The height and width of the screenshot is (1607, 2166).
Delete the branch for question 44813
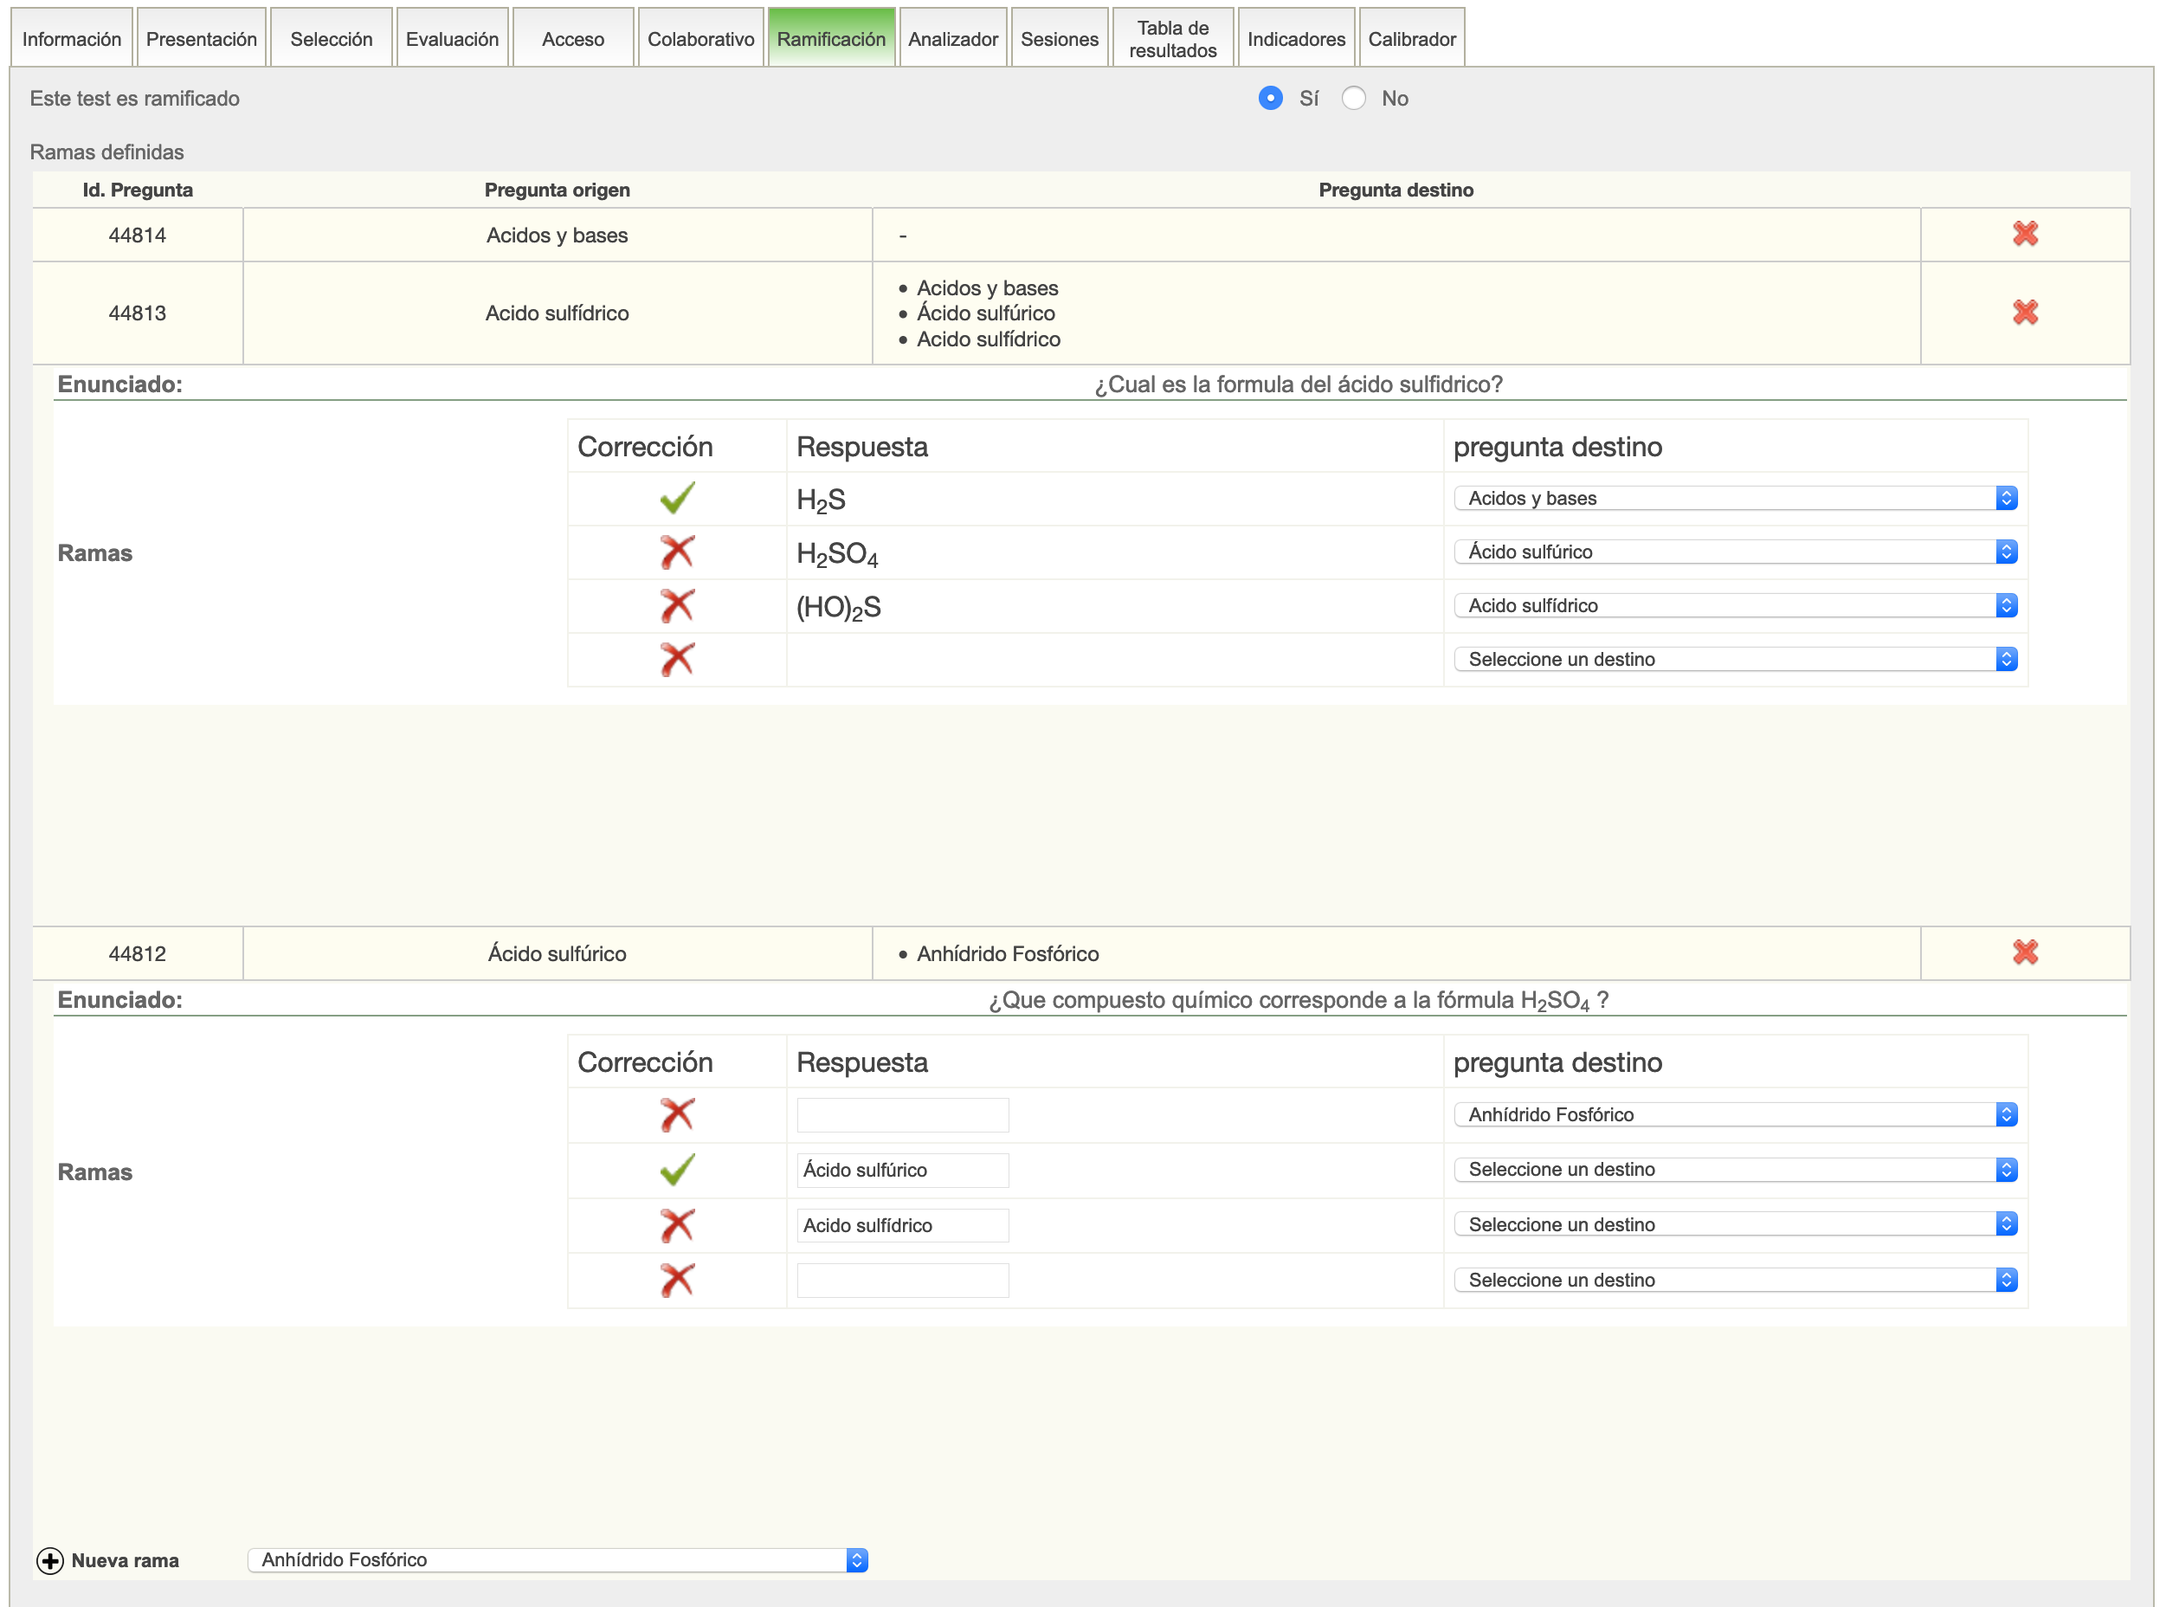pos(2024,313)
